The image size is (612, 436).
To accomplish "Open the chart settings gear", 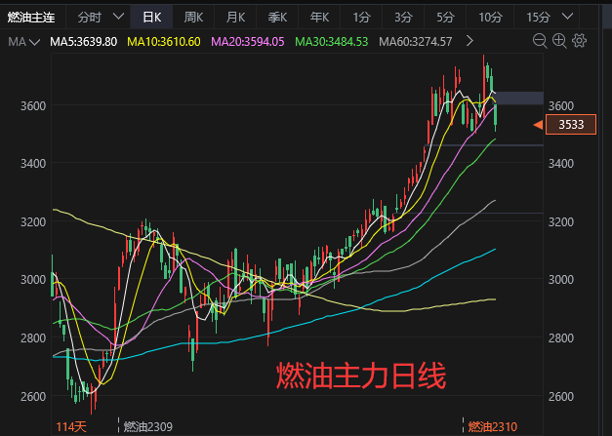I will tap(579, 41).
